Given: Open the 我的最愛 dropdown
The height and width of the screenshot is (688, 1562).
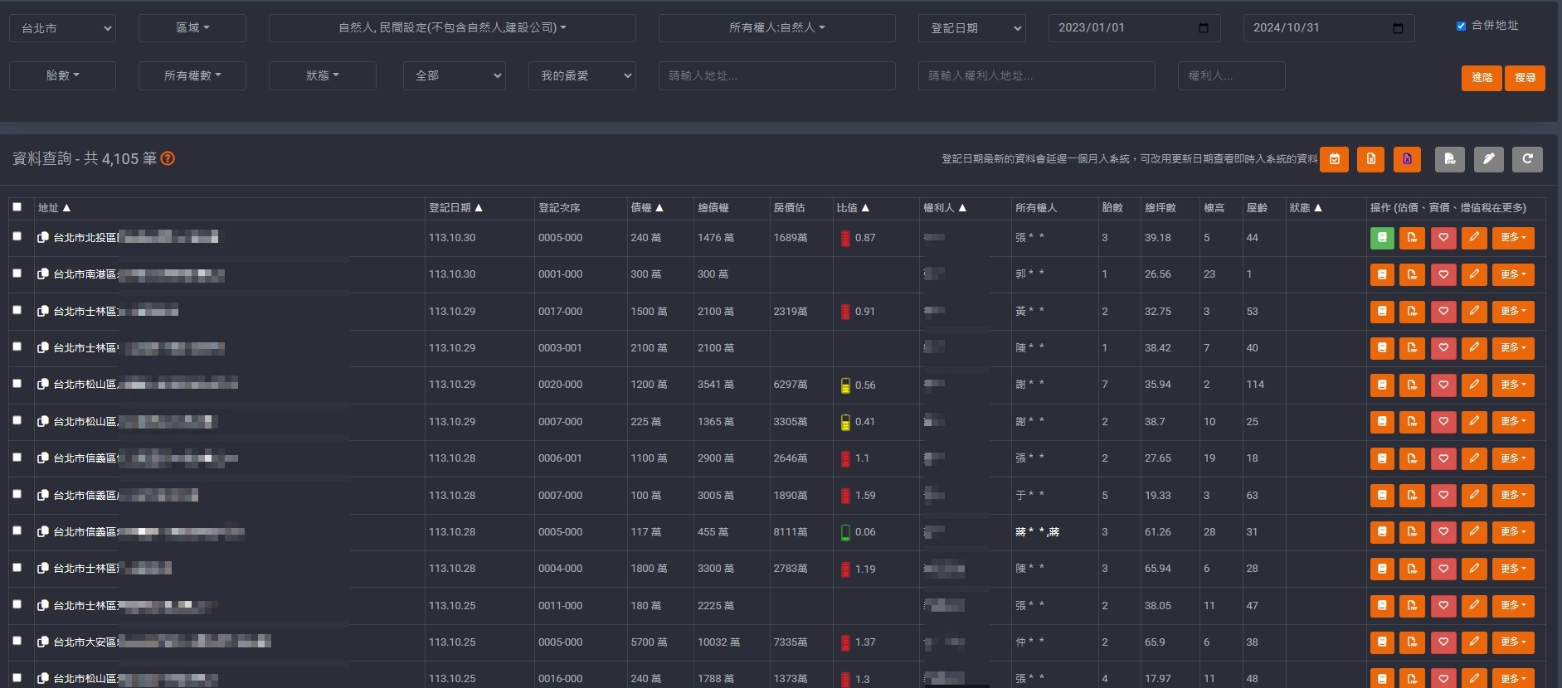Looking at the screenshot, I should pyautogui.click(x=581, y=75).
